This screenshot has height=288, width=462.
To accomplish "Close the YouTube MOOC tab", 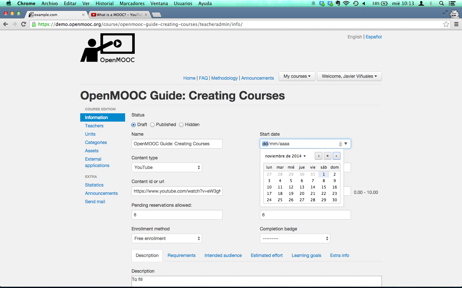I will [146, 15].
